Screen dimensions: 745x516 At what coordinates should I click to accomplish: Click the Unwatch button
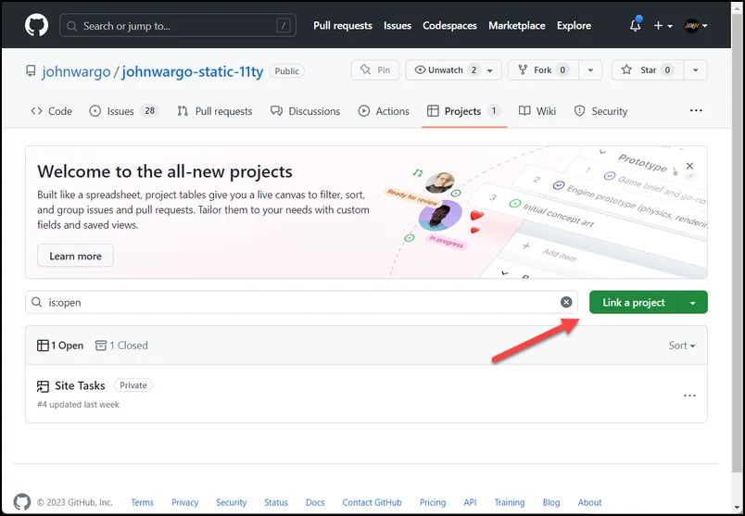point(453,70)
